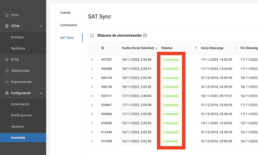Switch to the Contraseña tab
The image size is (258, 155).
point(68,25)
